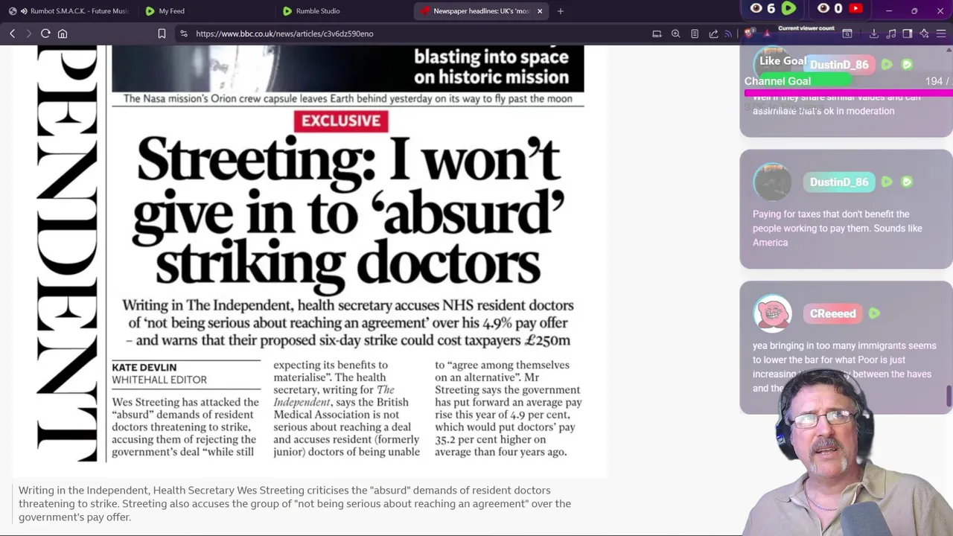This screenshot has height=536, width=953.
Task: Toggle the browser sidebar panel
Action: (x=908, y=33)
